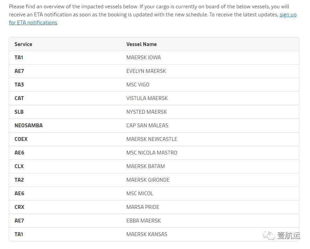Click AE7 service in EVELYN MAERSK row
Viewport: 310px width, 249px height.
[19, 71]
